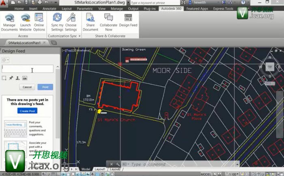Open Choose Settings tool
This screenshot has width=284, height=176.
pyautogui.click(x=71, y=22)
